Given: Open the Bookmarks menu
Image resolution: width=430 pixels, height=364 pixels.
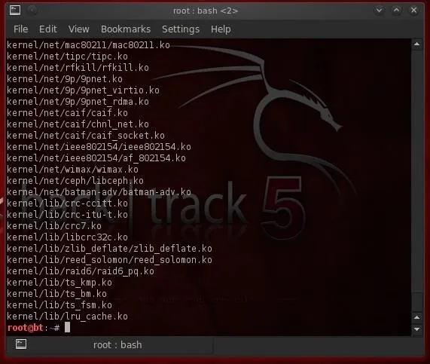Looking at the screenshot, I should pos(126,29).
